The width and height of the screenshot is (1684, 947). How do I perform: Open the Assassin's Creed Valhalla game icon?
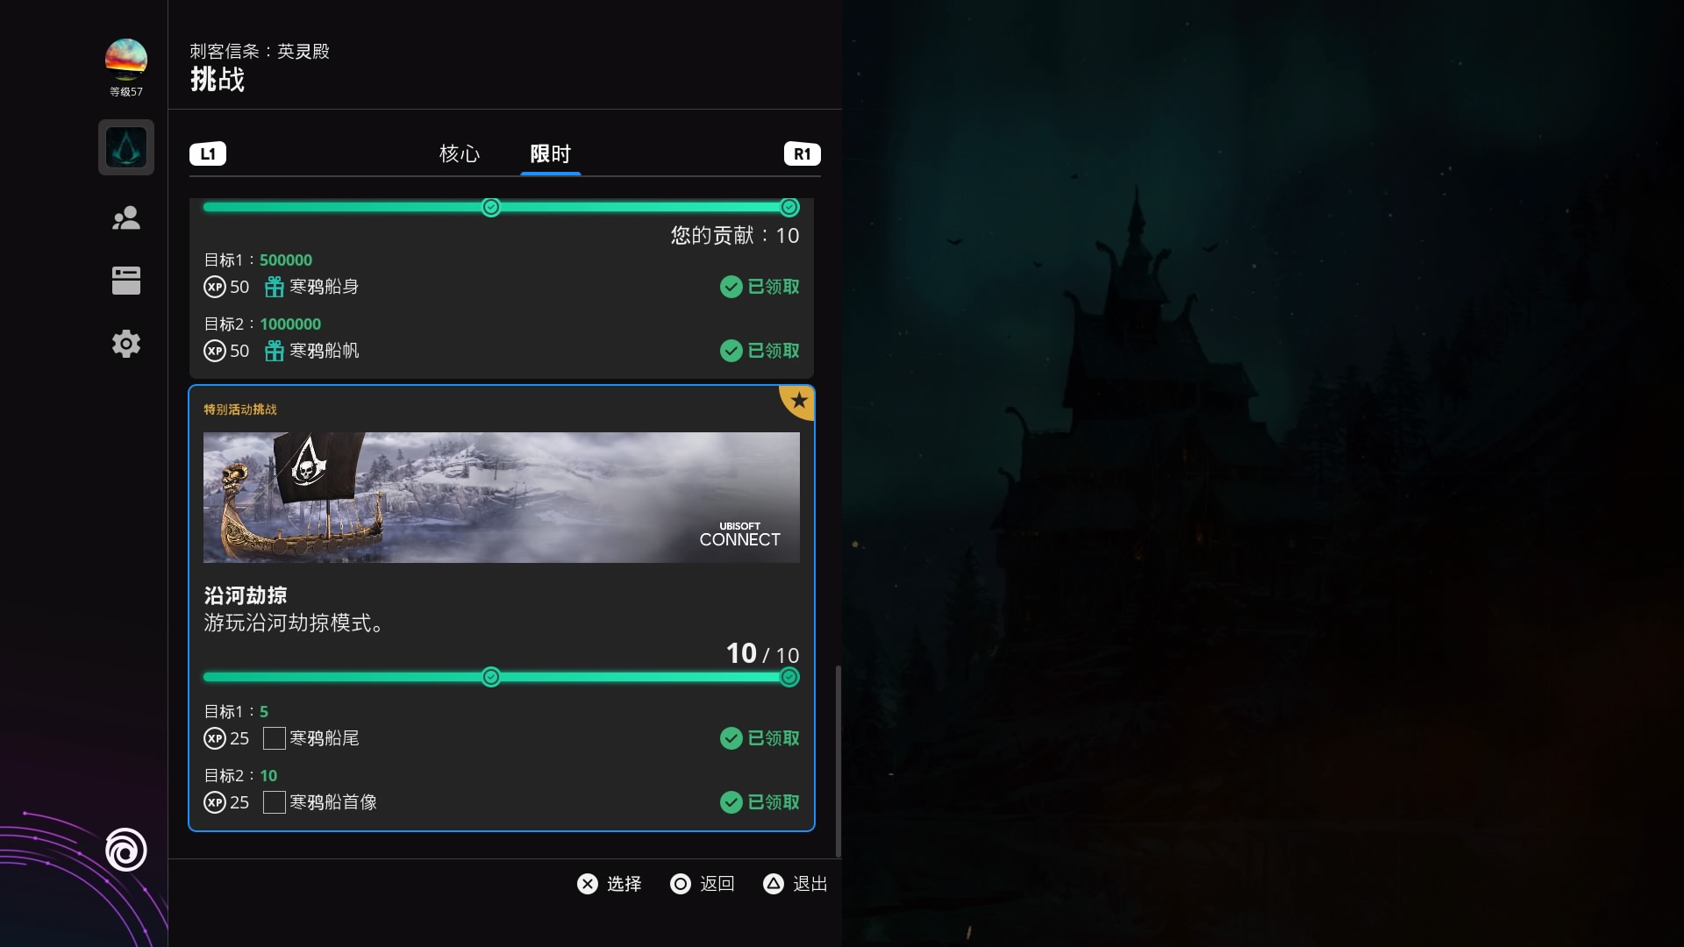pos(126,147)
